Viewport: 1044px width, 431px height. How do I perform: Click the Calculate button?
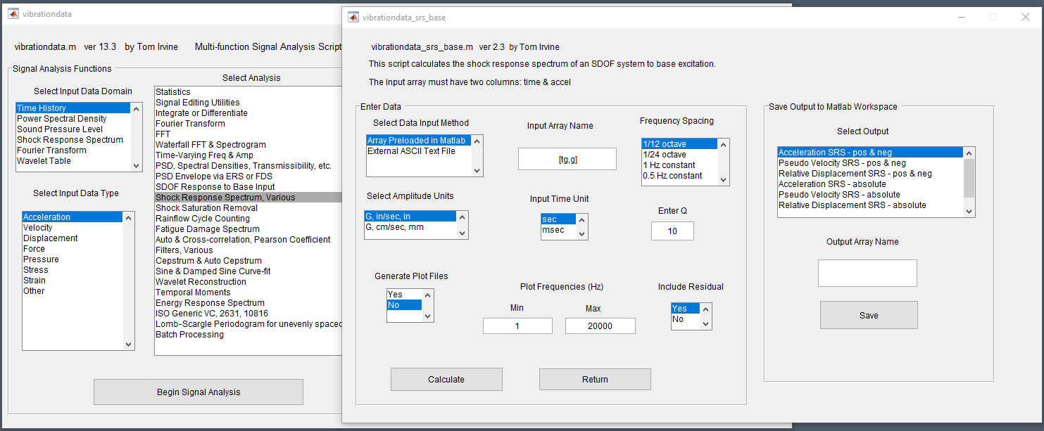coord(446,379)
